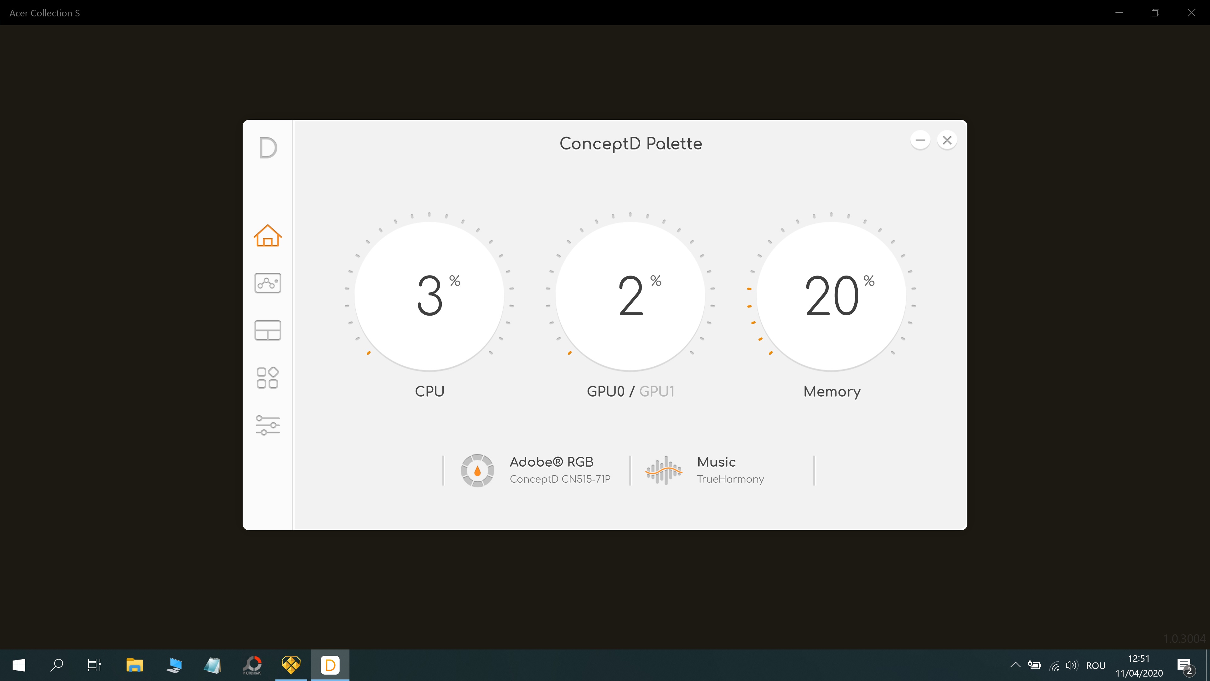
Task: Open the Wi-Fi network tray icon
Action: [1055, 666]
